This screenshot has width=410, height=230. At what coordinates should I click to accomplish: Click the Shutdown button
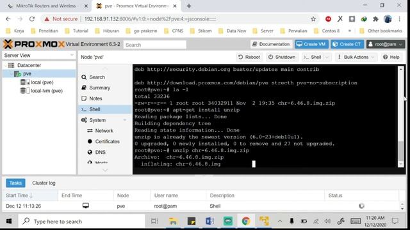282,57
